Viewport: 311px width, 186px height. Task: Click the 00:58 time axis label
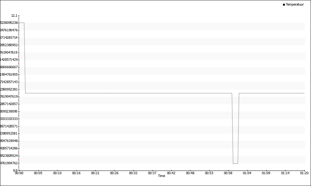(228, 173)
